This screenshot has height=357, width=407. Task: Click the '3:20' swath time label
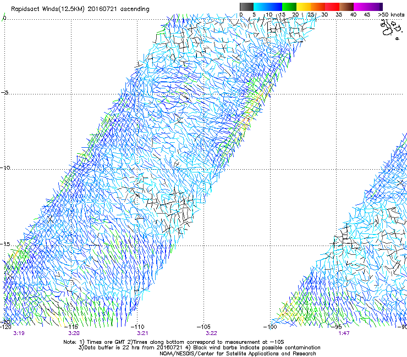coord(74,333)
